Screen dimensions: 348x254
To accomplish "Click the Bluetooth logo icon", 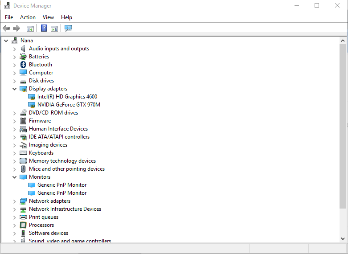I will point(23,65).
